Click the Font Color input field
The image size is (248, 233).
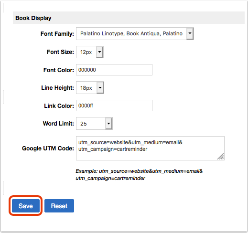click(x=114, y=70)
